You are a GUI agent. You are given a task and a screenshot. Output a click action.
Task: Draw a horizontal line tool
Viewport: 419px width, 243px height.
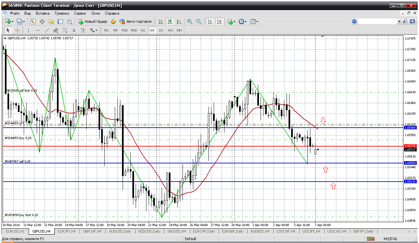tap(37, 30)
